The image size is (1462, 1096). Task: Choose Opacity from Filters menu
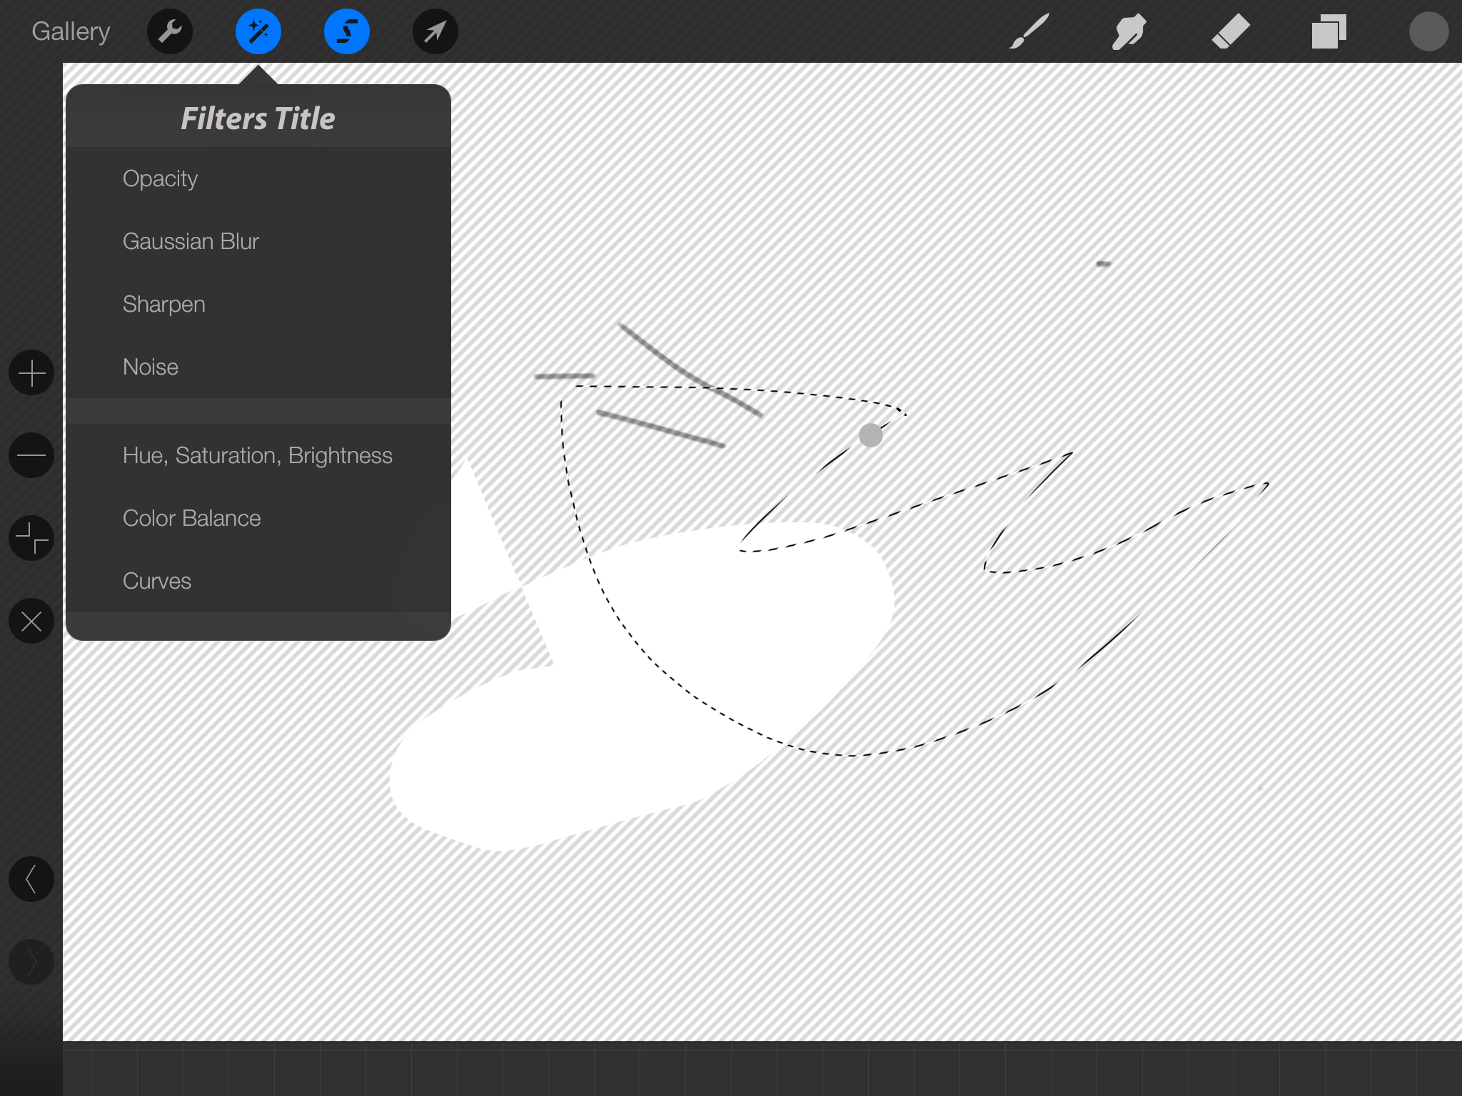(160, 178)
